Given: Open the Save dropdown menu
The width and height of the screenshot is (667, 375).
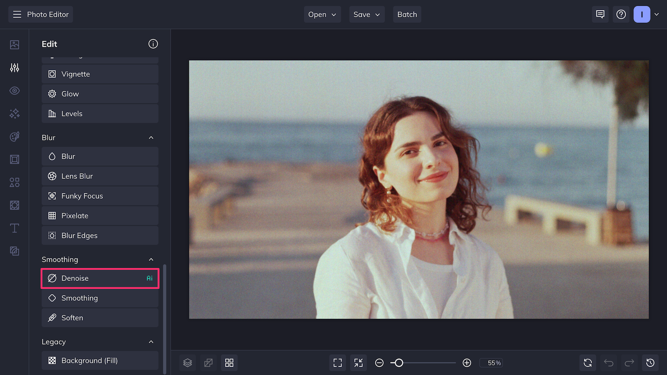Looking at the screenshot, I should (366, 14).
